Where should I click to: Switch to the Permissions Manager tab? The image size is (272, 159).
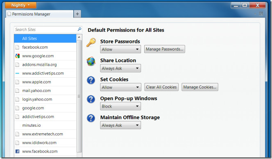coord(40,14)
